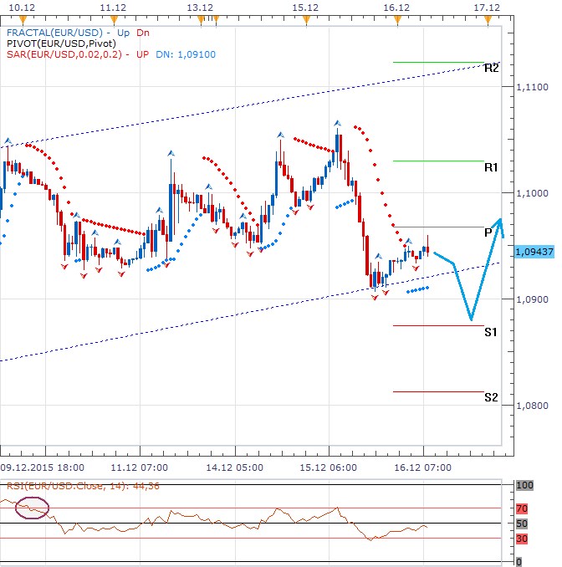
Task: Click the R1 resistance level label
Action: (491, 167)
